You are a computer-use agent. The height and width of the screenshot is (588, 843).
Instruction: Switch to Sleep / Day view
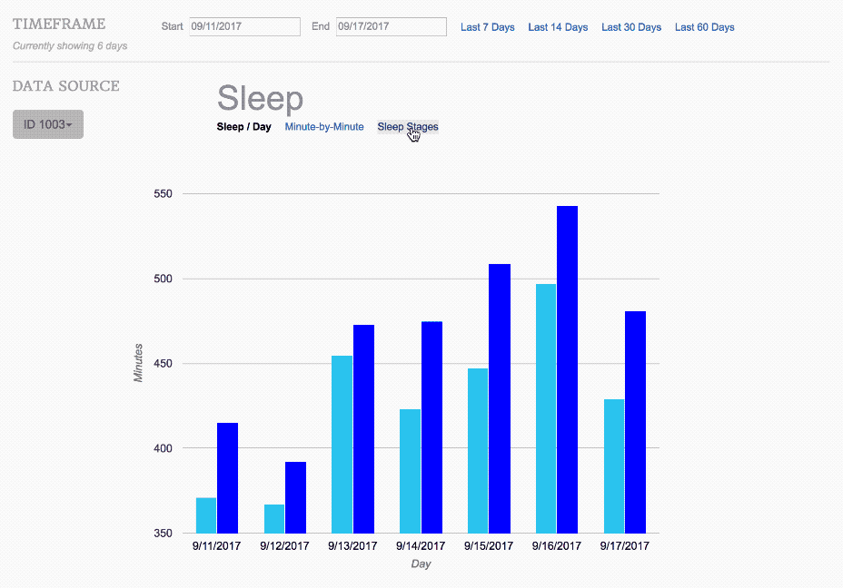tap(243, 127)
